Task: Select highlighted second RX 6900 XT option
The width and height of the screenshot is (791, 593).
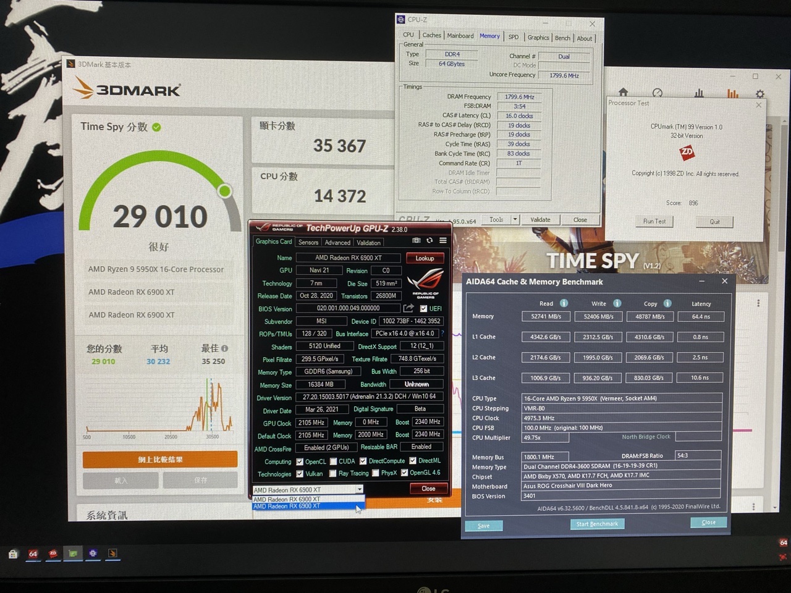Action: pos(308,506)
